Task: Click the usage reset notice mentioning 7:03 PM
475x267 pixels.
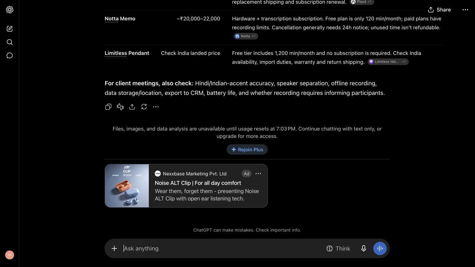Action: coord(247,132)
